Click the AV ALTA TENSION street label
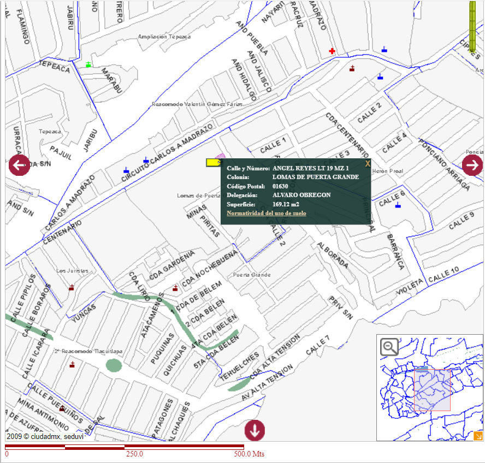485x463 pixels. tap(267, 382)
